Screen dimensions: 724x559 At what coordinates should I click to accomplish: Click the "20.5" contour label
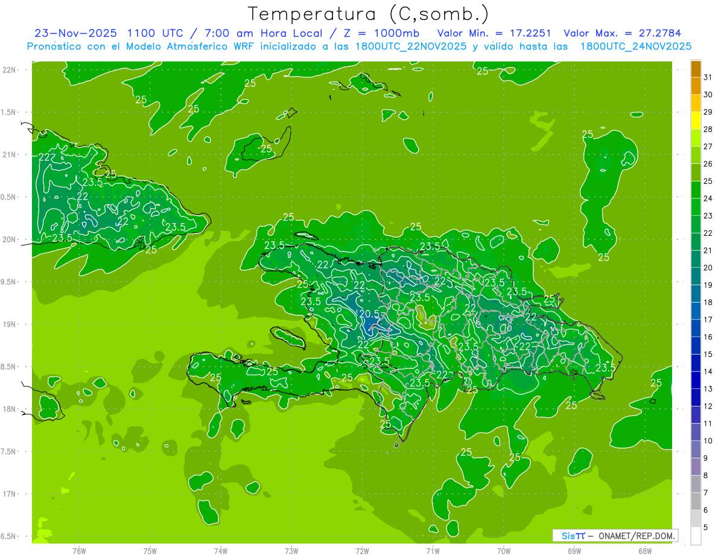[369, 314]
